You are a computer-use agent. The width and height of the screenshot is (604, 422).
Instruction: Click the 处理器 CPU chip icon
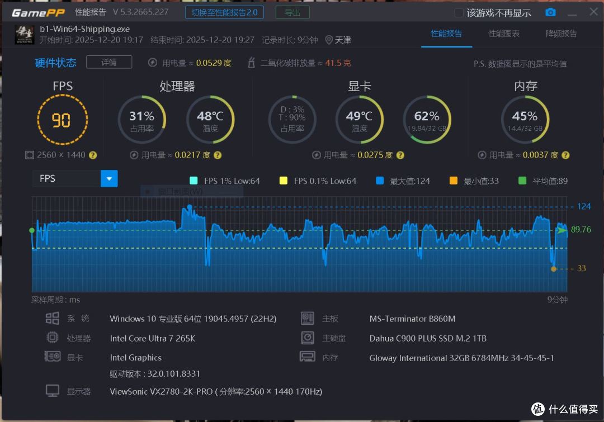click(53, 338)
